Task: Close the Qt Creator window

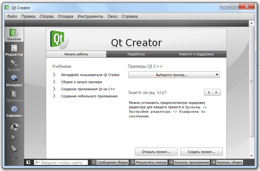Action: 247,7
